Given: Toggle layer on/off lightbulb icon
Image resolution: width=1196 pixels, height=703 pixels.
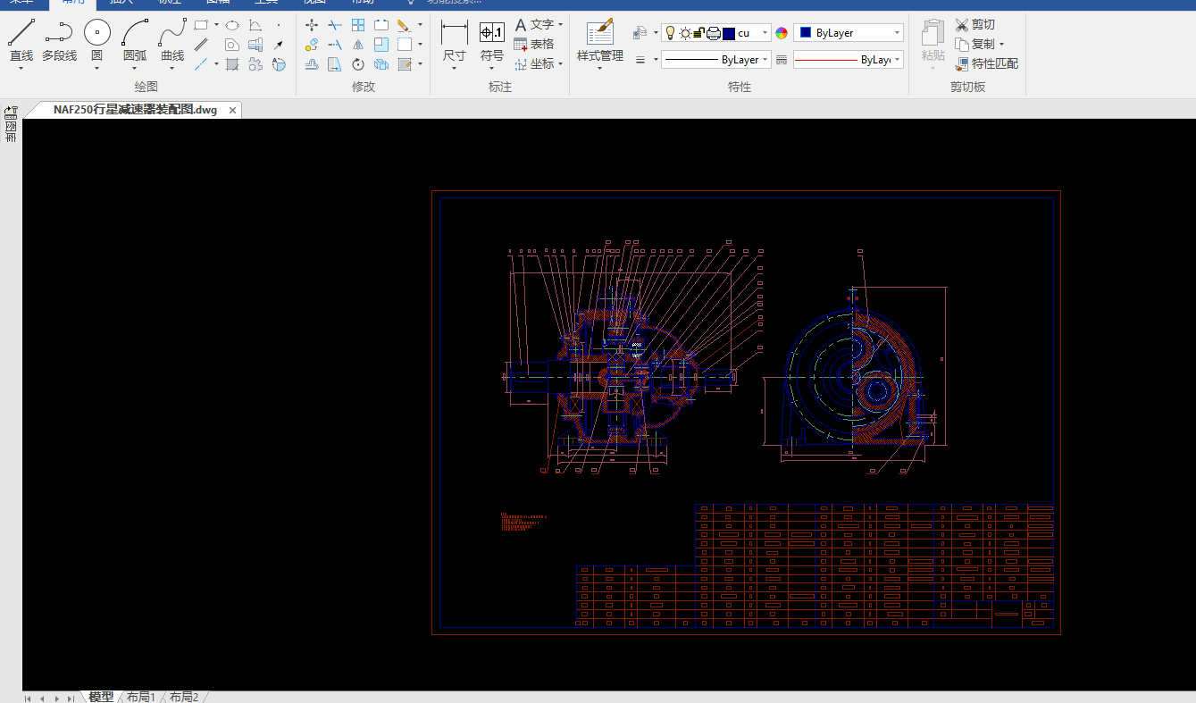Looking at the screenshot, I should [670, 33].
